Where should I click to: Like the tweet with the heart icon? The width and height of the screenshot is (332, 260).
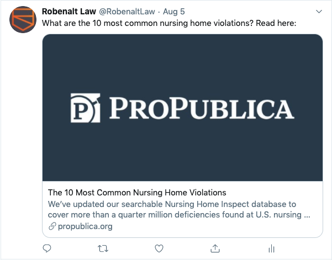(159, 248)
